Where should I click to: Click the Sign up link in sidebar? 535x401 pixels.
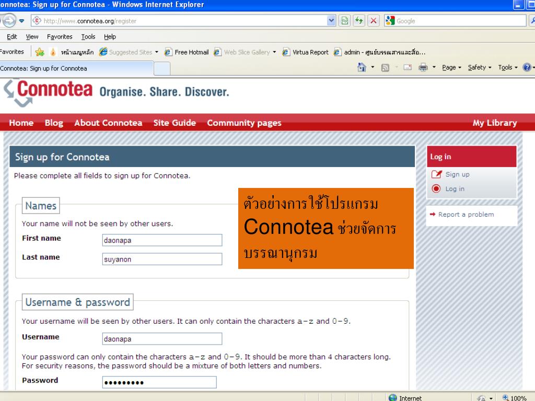(457, 174)
